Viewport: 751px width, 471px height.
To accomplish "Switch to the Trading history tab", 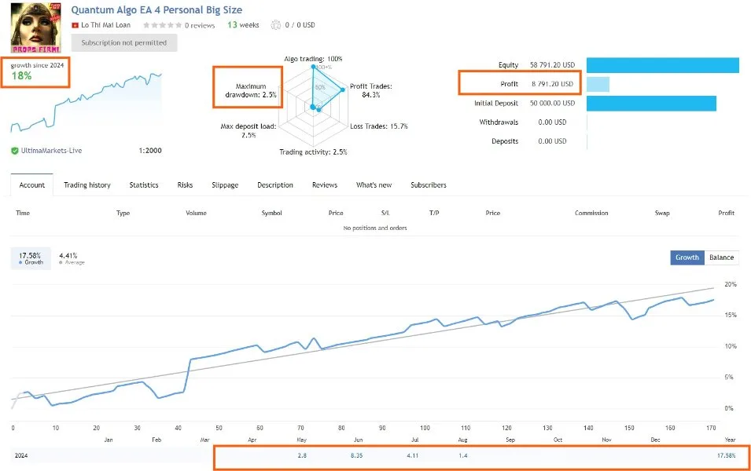I will point(87,185).
